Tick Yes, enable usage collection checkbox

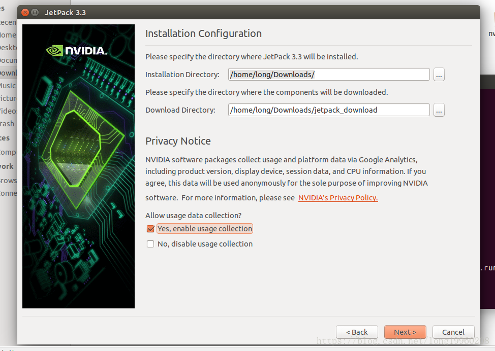(150, 229)
